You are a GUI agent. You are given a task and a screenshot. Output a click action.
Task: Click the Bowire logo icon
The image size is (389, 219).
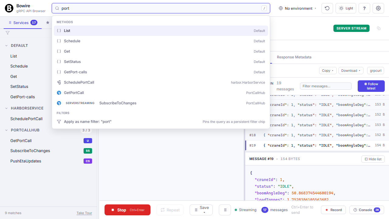(9, 8)
